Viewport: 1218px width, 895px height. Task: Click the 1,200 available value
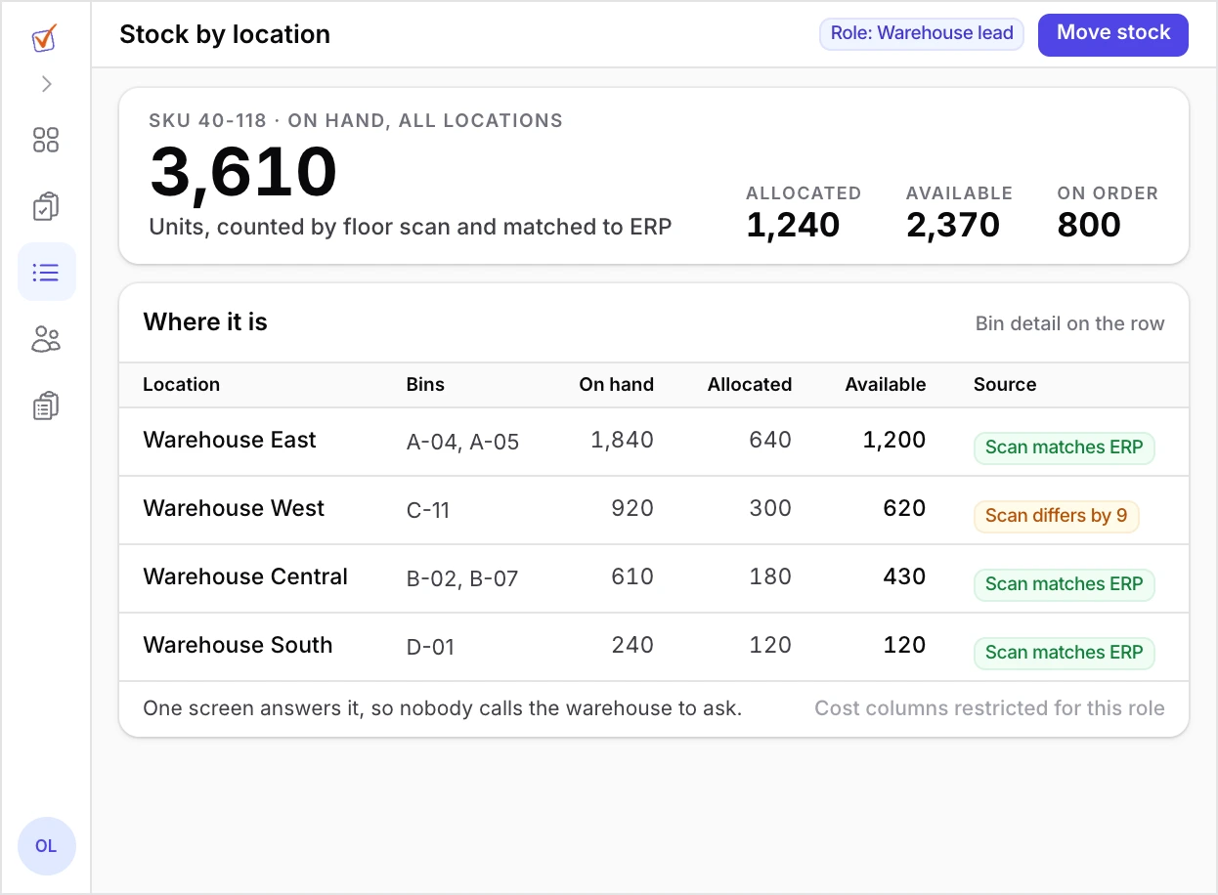point(894,440)
